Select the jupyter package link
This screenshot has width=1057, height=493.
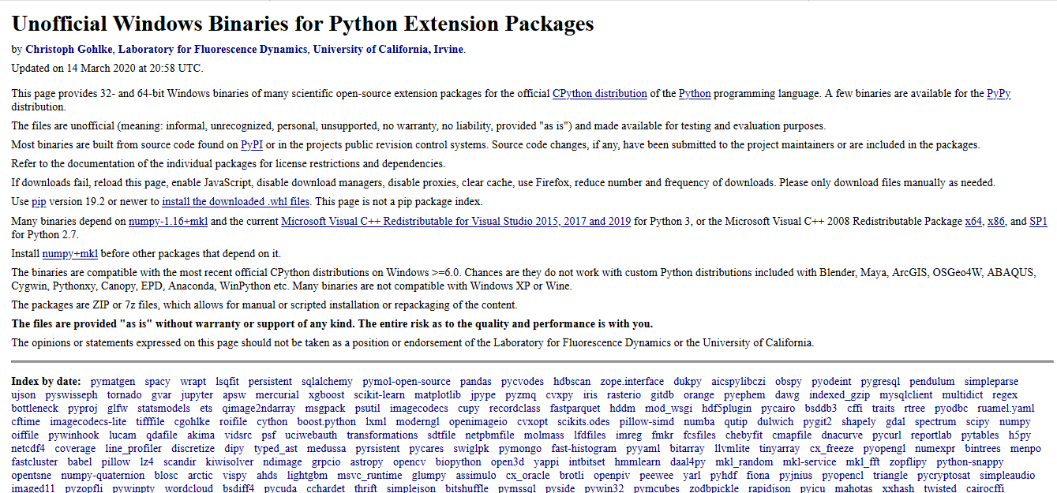coord(195,394)
